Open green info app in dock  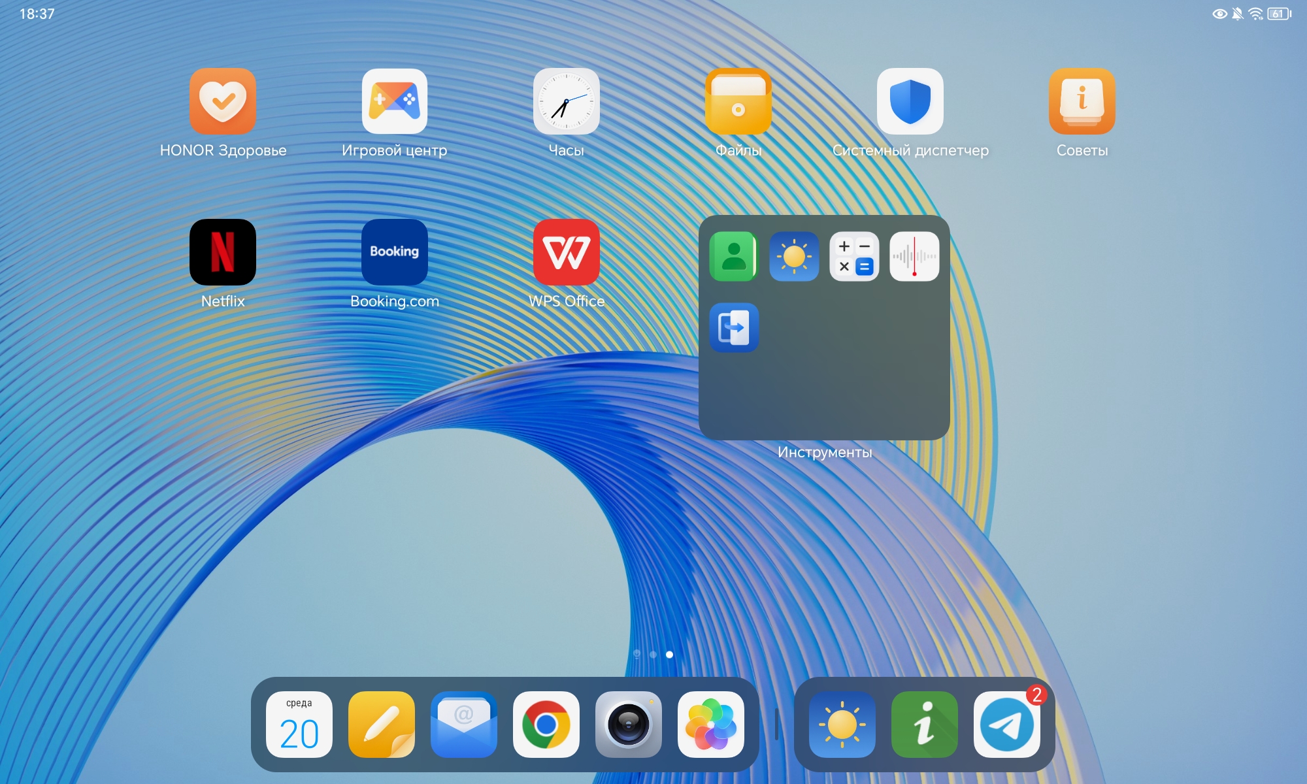click(925, 725)
